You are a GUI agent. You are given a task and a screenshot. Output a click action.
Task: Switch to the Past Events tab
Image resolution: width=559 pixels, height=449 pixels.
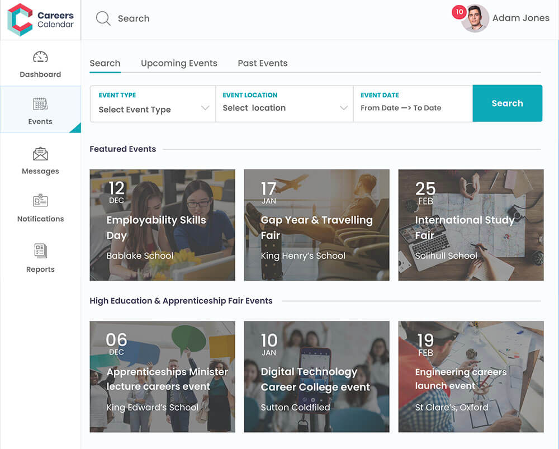click(x=262, y=63)
